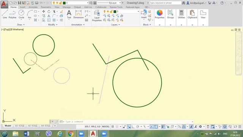Image resolution: width=243 pixels, height=137 pixels.
Task: Expand the Properties panel arrow
Action: [x=159, y=25]
